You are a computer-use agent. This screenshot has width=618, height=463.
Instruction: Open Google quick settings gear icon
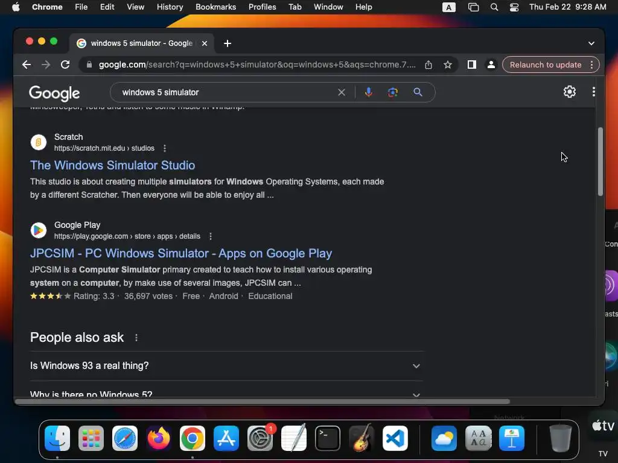pyautogui.click(x=570, y=92)
